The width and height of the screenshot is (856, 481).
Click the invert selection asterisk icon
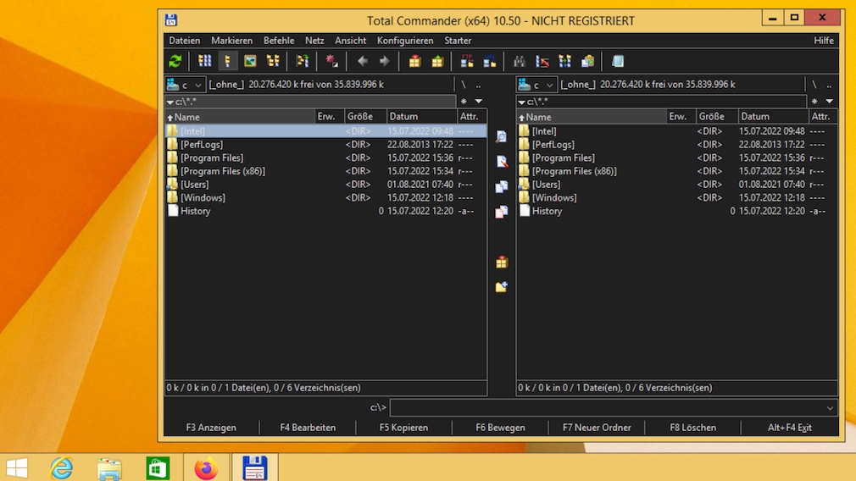point(331,61)
